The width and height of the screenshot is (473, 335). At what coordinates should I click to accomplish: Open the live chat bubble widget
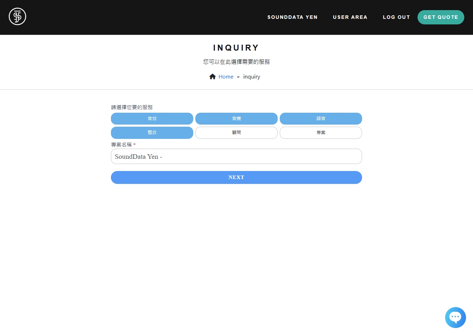[455, 317]
